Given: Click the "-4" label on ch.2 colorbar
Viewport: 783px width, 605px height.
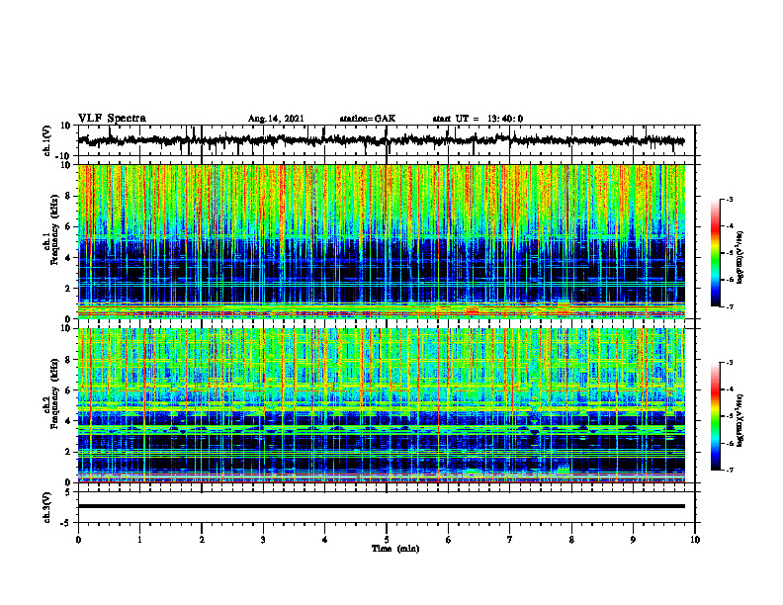Looking at the screenshot, I should [x=729, y=389].
